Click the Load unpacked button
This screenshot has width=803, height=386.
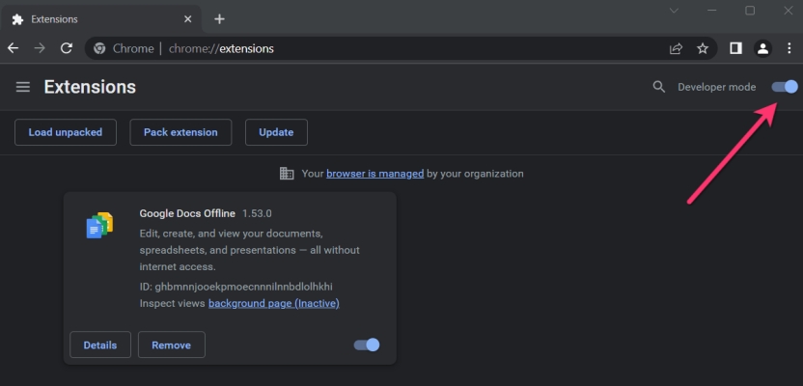[66, 132]
